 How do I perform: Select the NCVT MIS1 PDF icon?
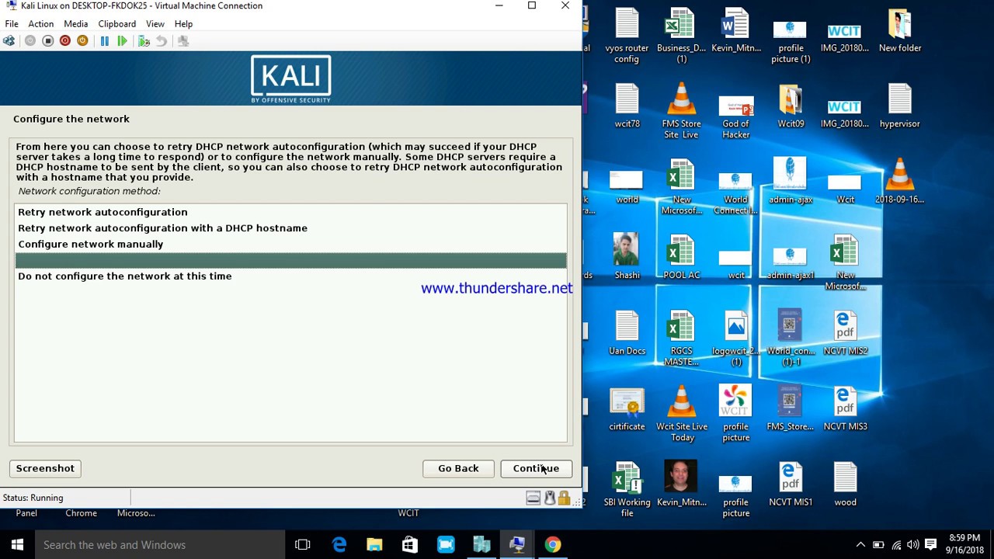point(791,484)
